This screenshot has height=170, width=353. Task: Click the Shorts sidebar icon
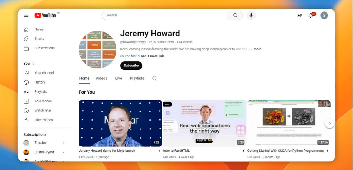(x=26, y=39)
